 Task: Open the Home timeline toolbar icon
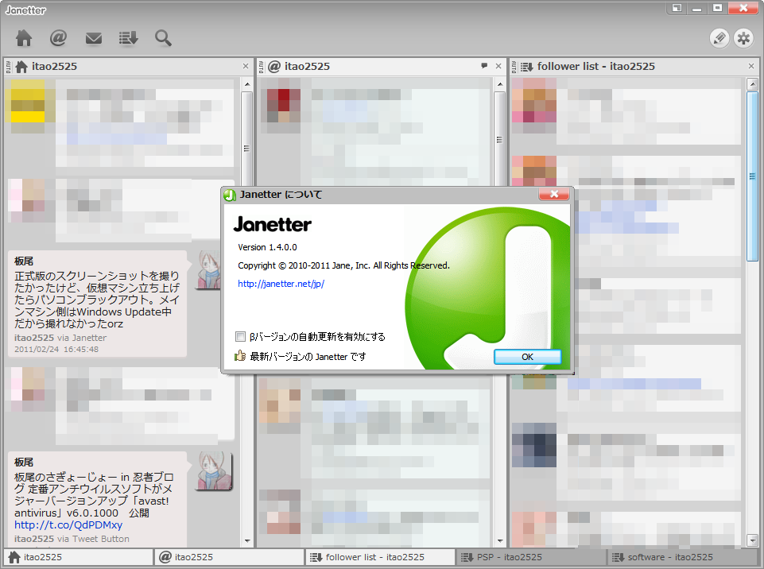point(24,38)
